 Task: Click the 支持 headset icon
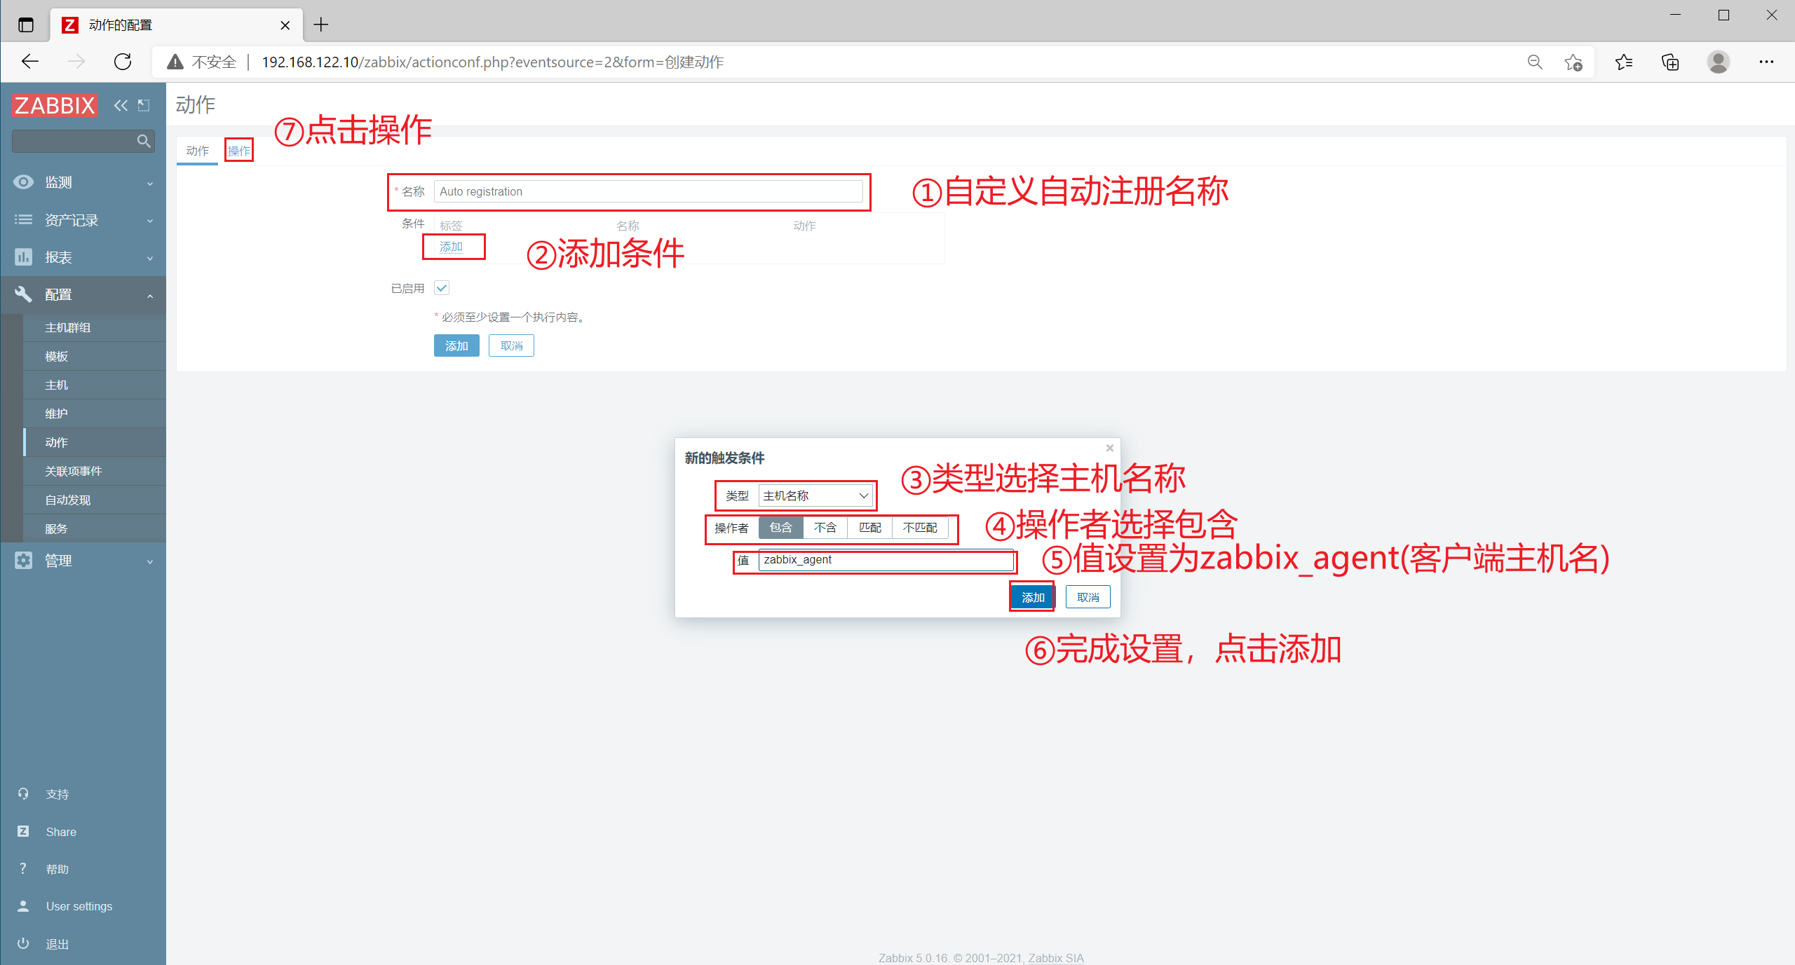point(23,793)
